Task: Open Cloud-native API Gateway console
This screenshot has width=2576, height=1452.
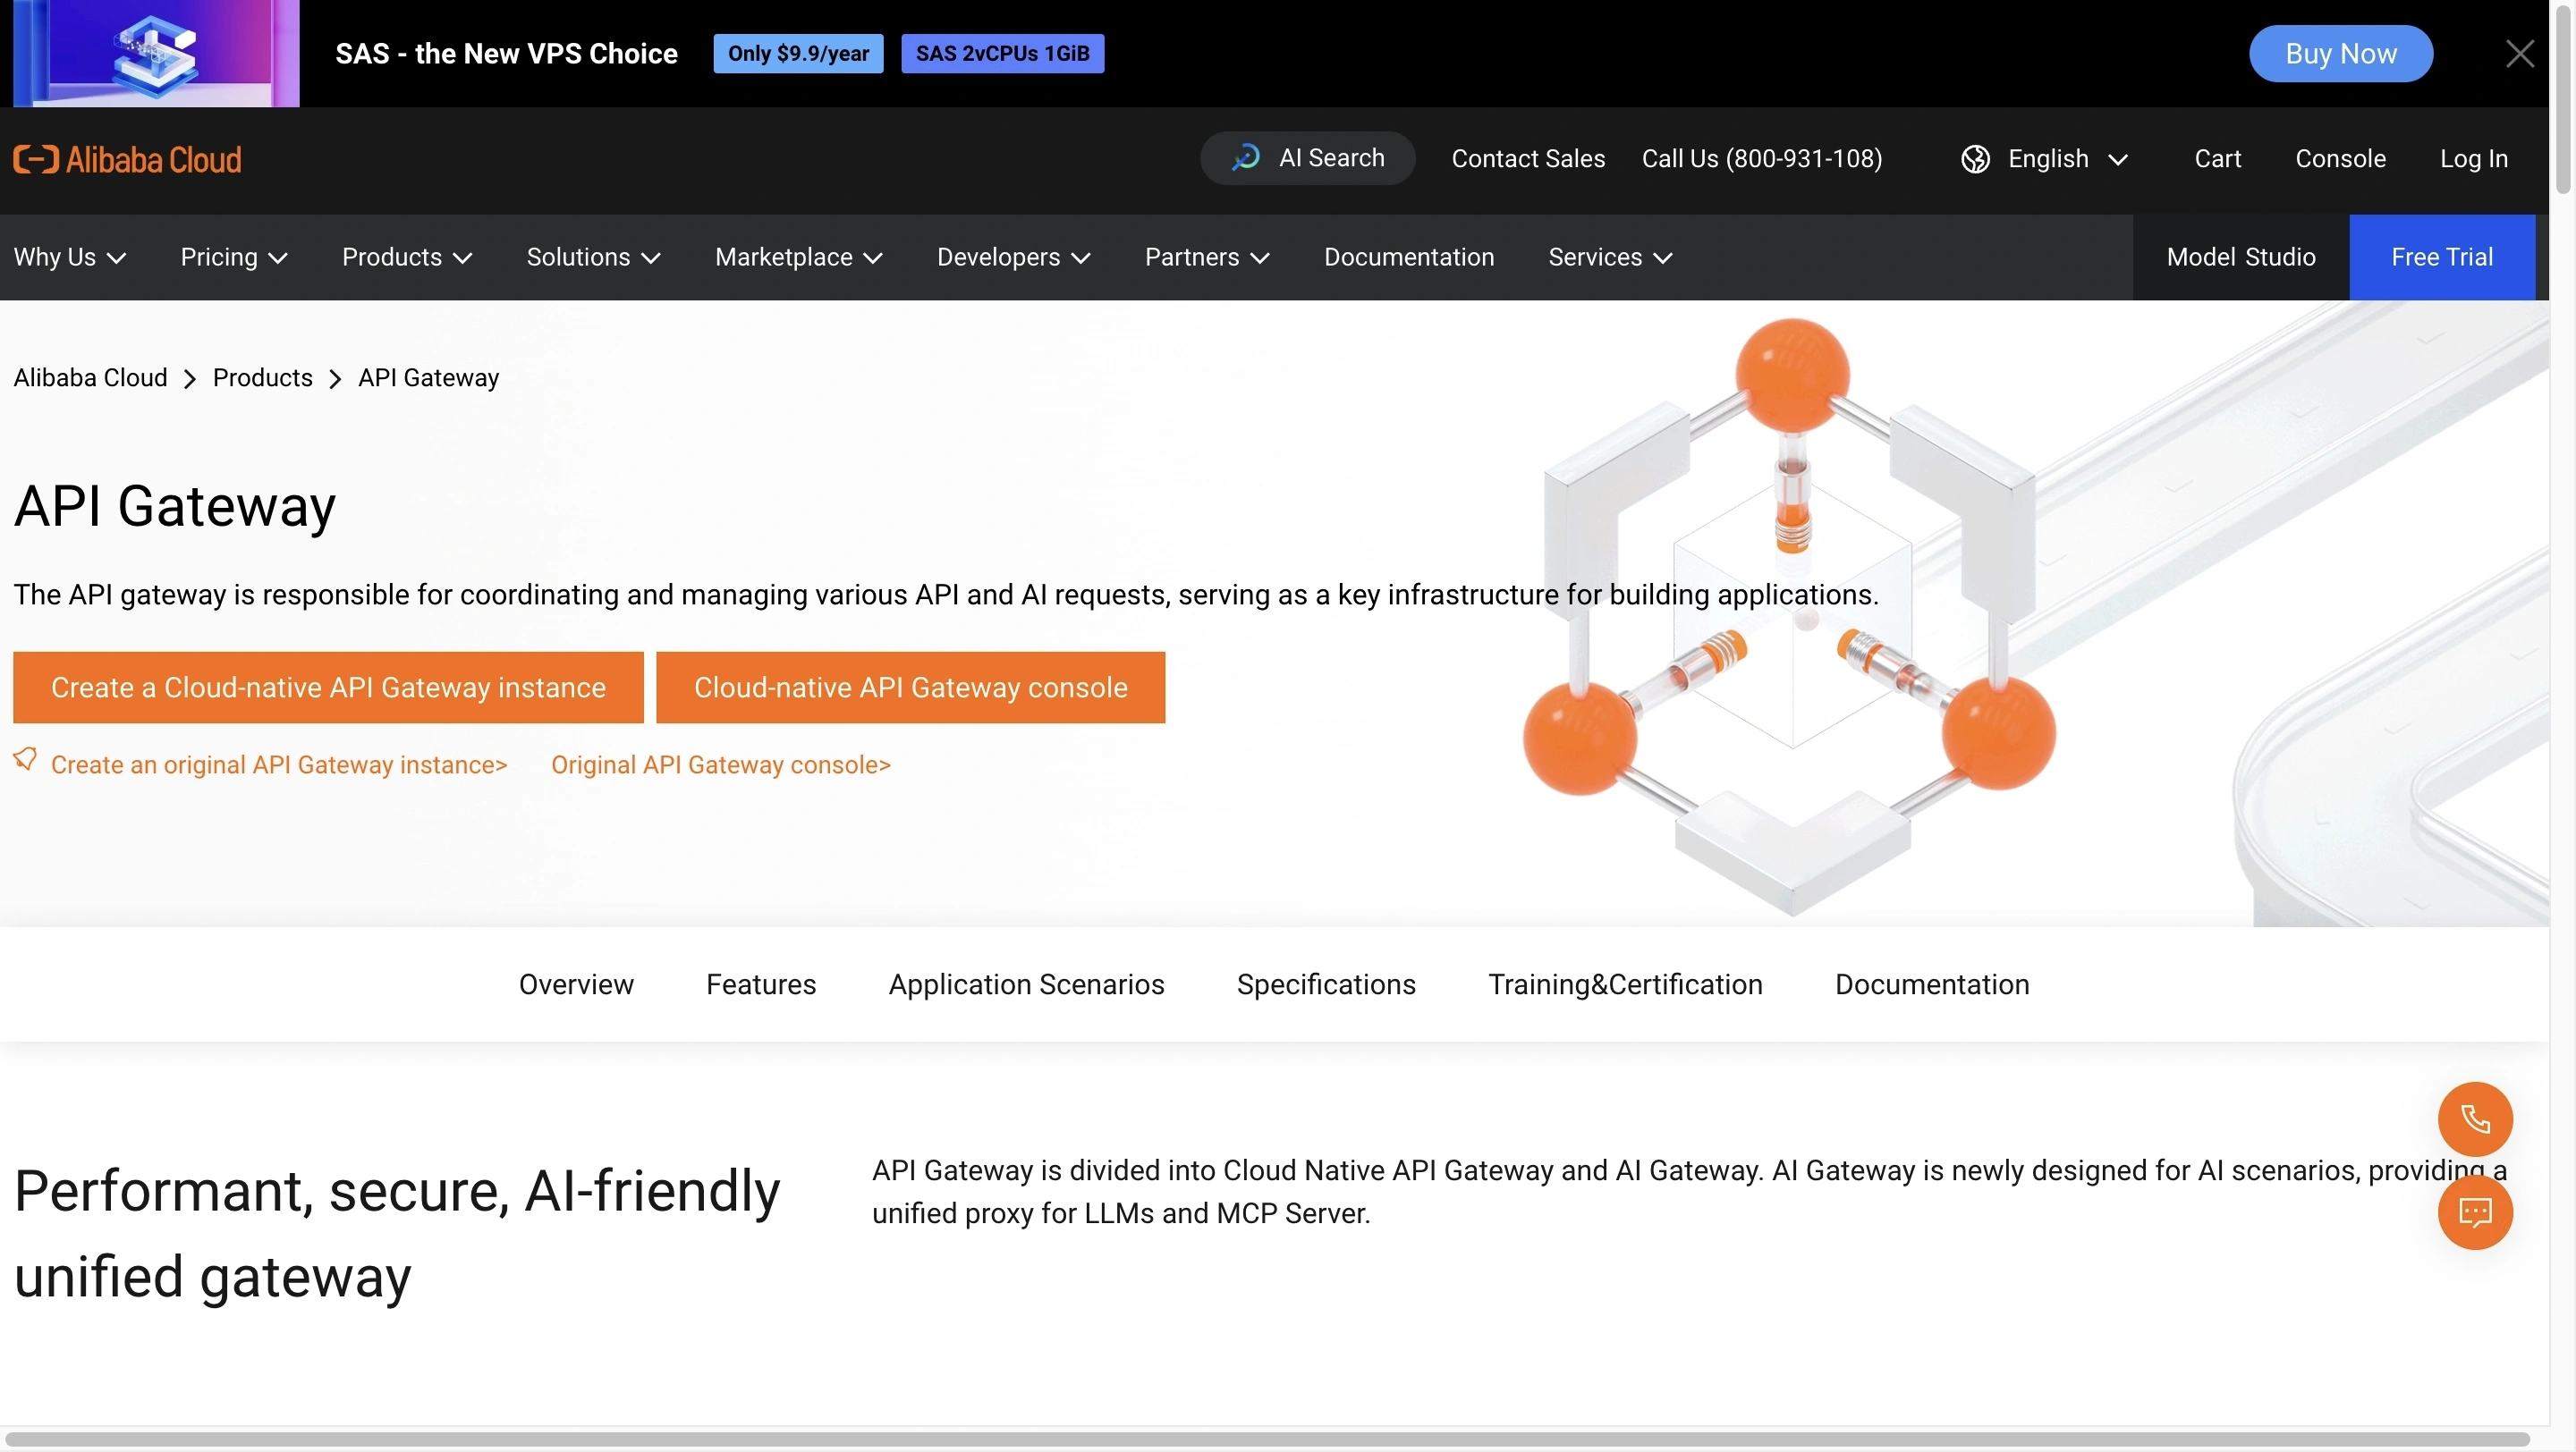Action: pyautogui.click(x=910, y=688)
